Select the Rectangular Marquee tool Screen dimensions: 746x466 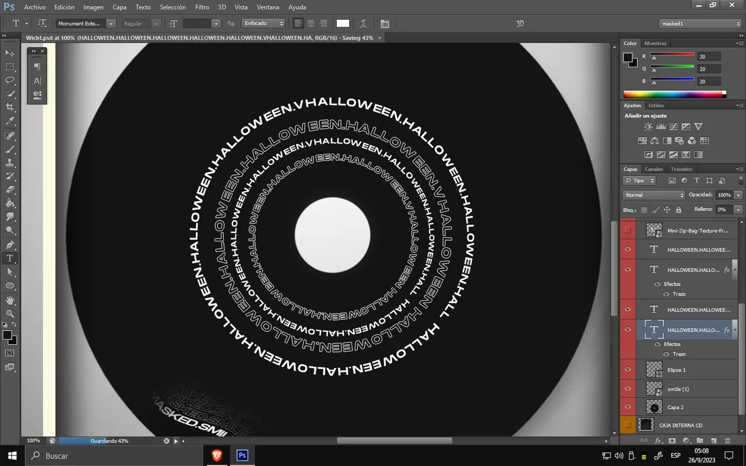coord(10,67)
